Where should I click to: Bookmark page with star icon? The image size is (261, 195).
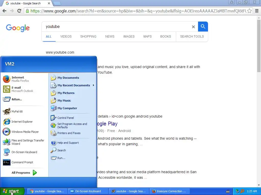[249, 11]
